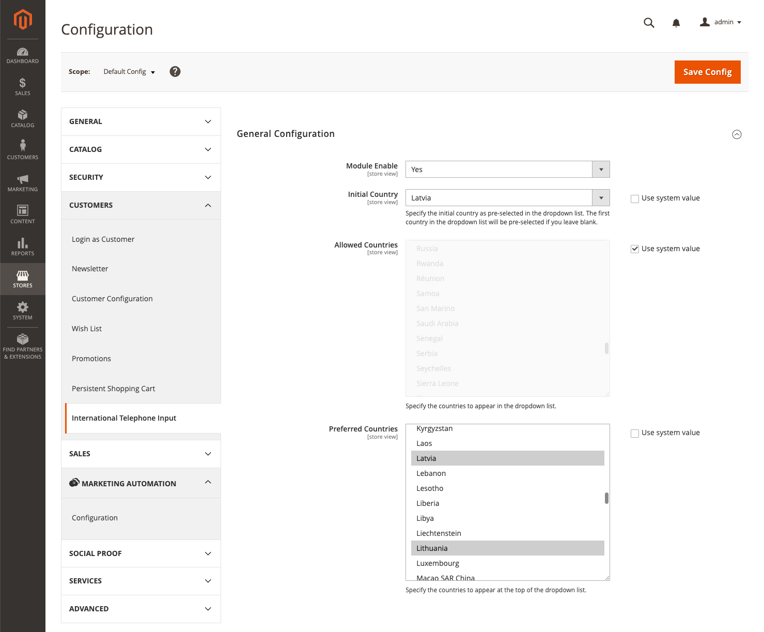This screenshot has width=764, height=632.
Task: Click the Preferred Countries list scrollbar
Action: (x=606, y=498)
